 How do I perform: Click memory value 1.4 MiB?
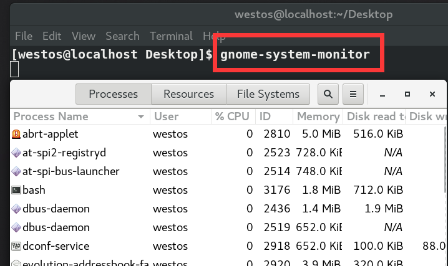(321, 209)
